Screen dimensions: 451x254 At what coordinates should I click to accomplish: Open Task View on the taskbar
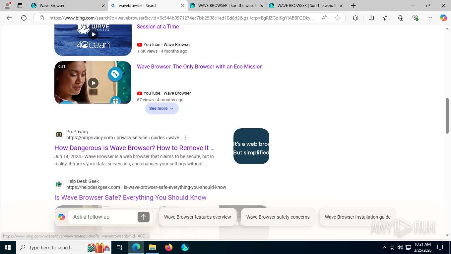(x=119, y=247)
